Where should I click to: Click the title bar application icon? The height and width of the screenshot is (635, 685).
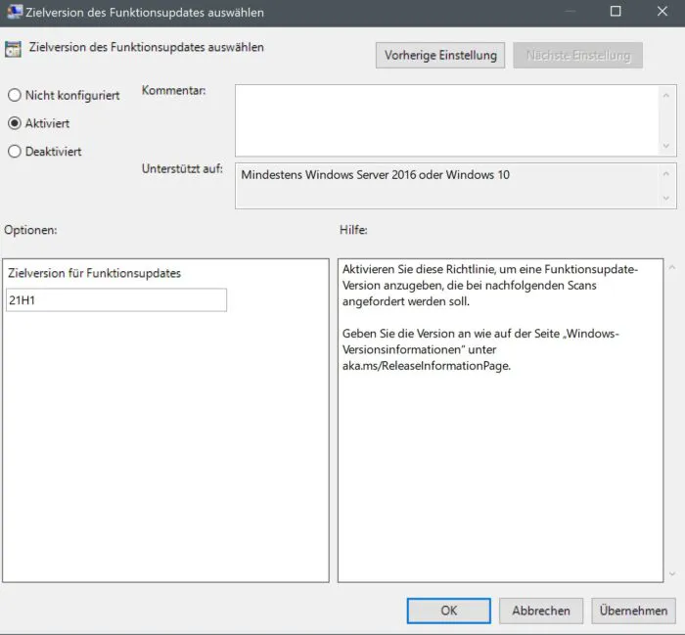[14, 12]
